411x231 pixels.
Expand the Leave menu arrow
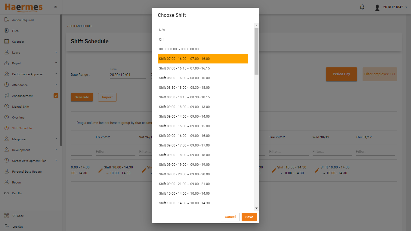[x=56, y=52]
